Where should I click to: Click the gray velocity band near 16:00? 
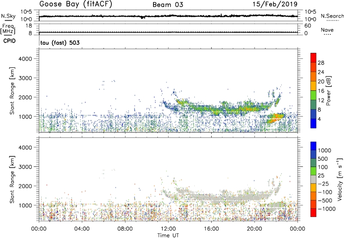coord(212,198)
